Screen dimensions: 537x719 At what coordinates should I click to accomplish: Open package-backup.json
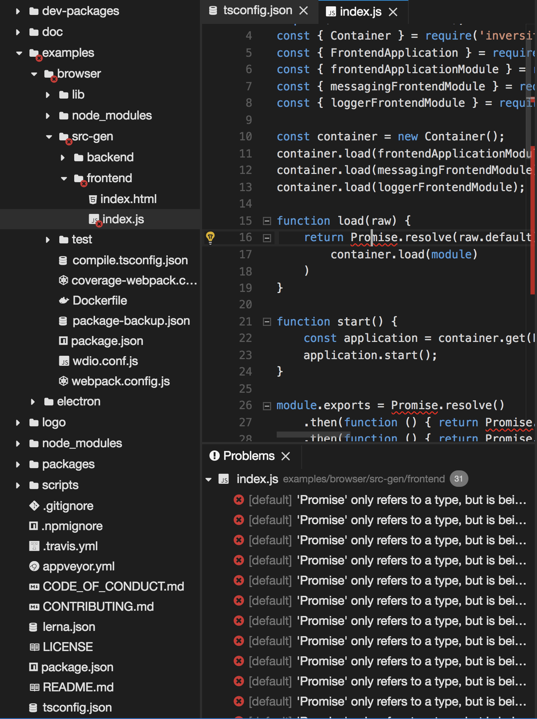[x=131, y=321]
